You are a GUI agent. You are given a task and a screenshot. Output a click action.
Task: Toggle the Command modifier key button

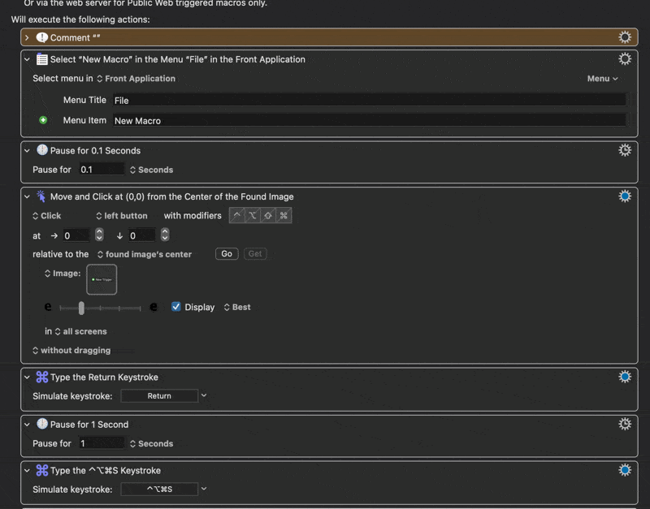[x=284, y=216]
